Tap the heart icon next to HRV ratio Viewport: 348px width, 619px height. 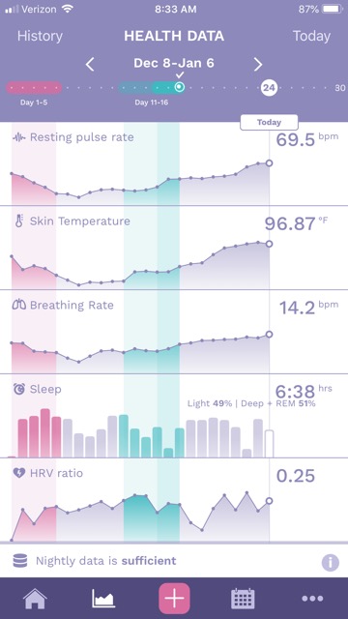[19, 473]
